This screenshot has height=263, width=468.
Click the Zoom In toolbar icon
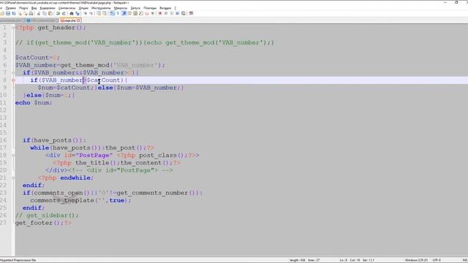tap(86, 13)
